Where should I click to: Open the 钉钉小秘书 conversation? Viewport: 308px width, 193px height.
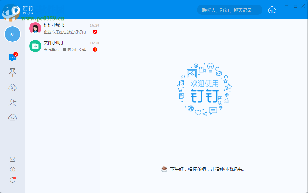coord(63,28)
